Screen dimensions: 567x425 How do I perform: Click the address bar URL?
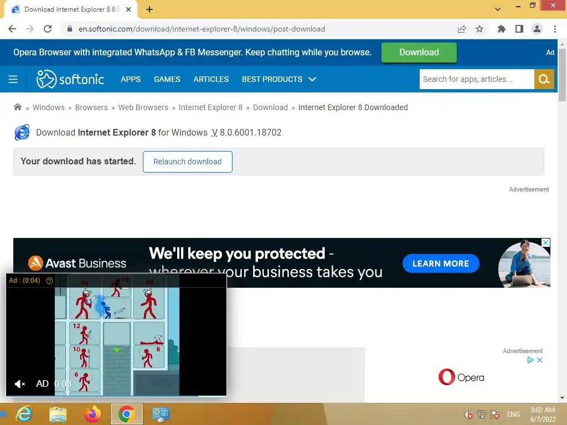pyautogui.click(x=202, y=29)
